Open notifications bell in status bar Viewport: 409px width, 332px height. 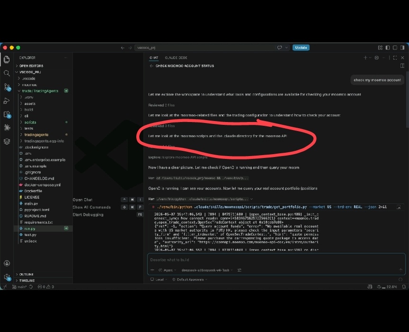pyautogui.click(x=404, y=287)
